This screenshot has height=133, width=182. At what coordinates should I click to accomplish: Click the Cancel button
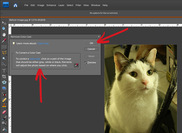tap(91, 49)
